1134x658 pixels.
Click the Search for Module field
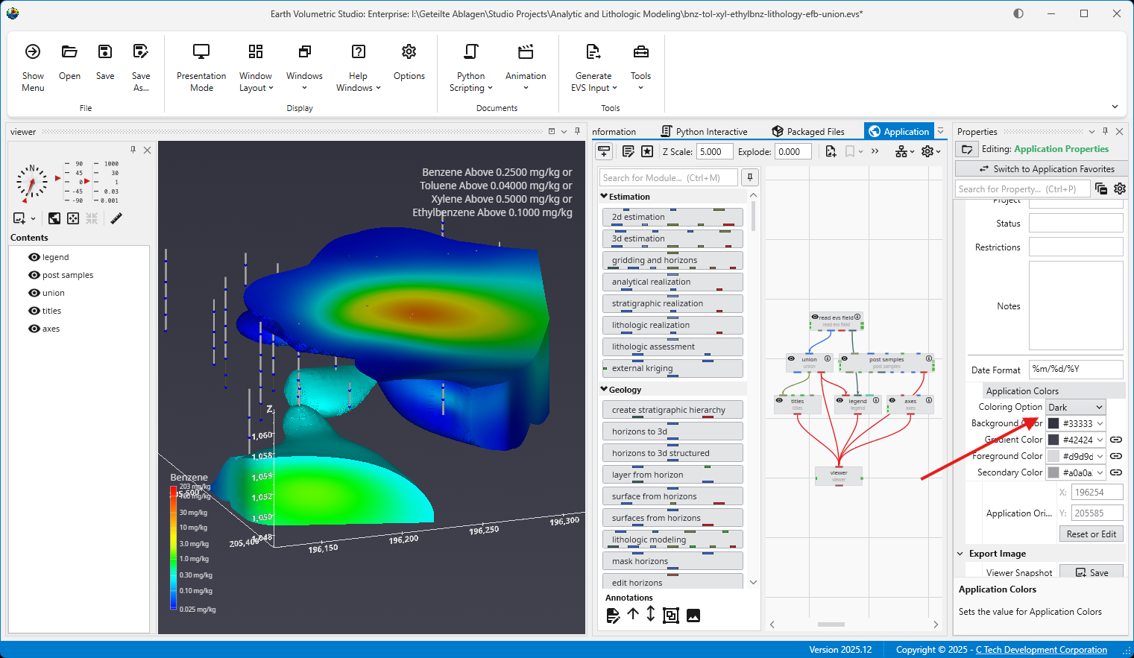(x=668, y=178)
